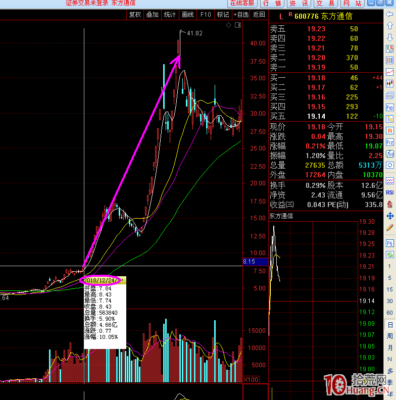Click the 现价 19.18 value
Image resolution: width=396 pixels, height=400 pixels.
[x=316, y=127]
